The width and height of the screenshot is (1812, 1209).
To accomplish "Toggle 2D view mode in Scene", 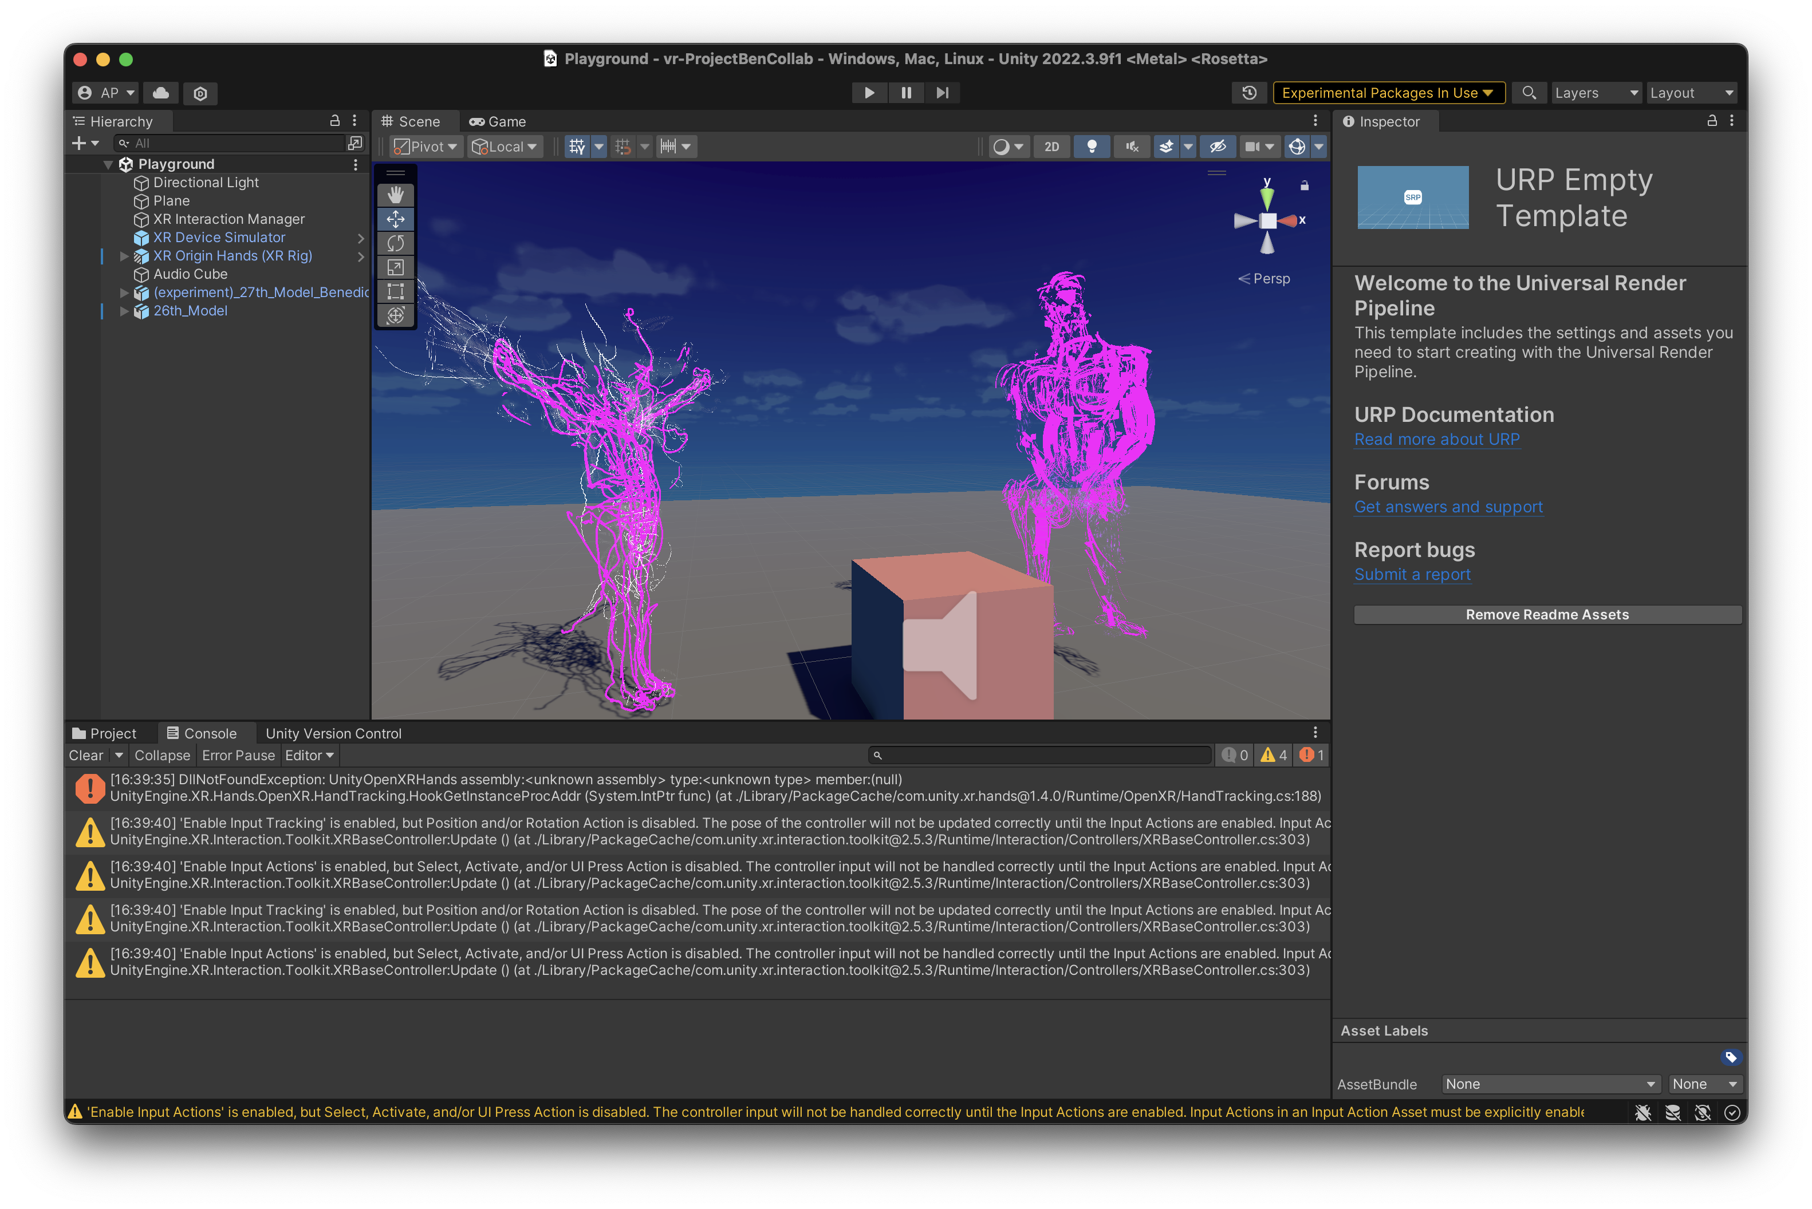I will pyautogui.click(x=1051, y=147).
